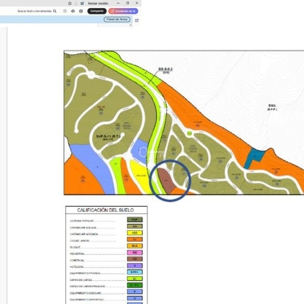Open the apps icon beside Iniciar sesión
304x304 pixels.
[x=82, y=3]
